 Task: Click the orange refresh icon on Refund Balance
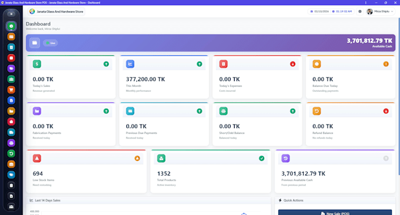(317, 111)
